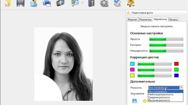Click the camera icon in the toolbar

coord(60,3)
